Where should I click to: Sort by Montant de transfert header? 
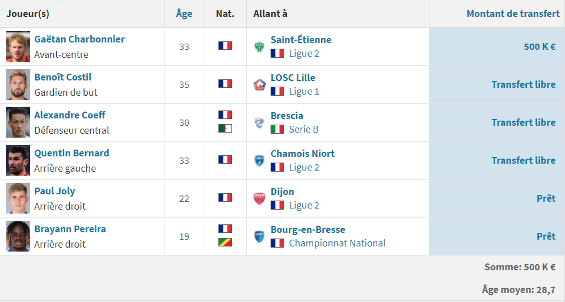[513, 14]
